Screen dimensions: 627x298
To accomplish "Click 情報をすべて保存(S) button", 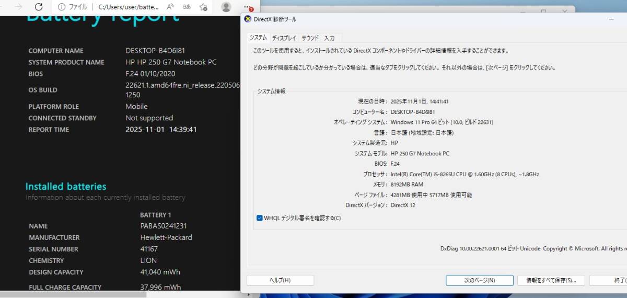I will (x=551, y=280).
